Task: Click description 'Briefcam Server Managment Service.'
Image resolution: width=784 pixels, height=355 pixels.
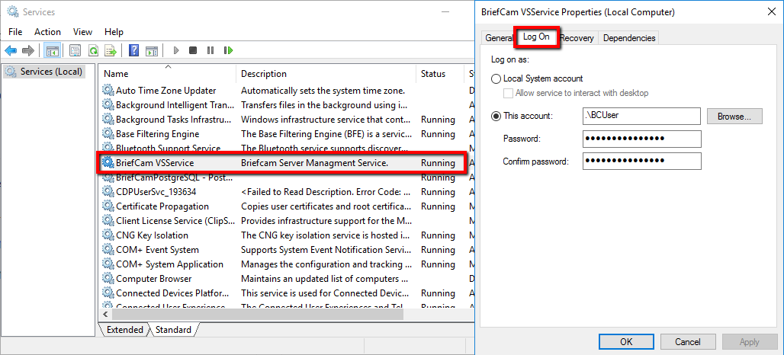Action: [x=314, y=163]
